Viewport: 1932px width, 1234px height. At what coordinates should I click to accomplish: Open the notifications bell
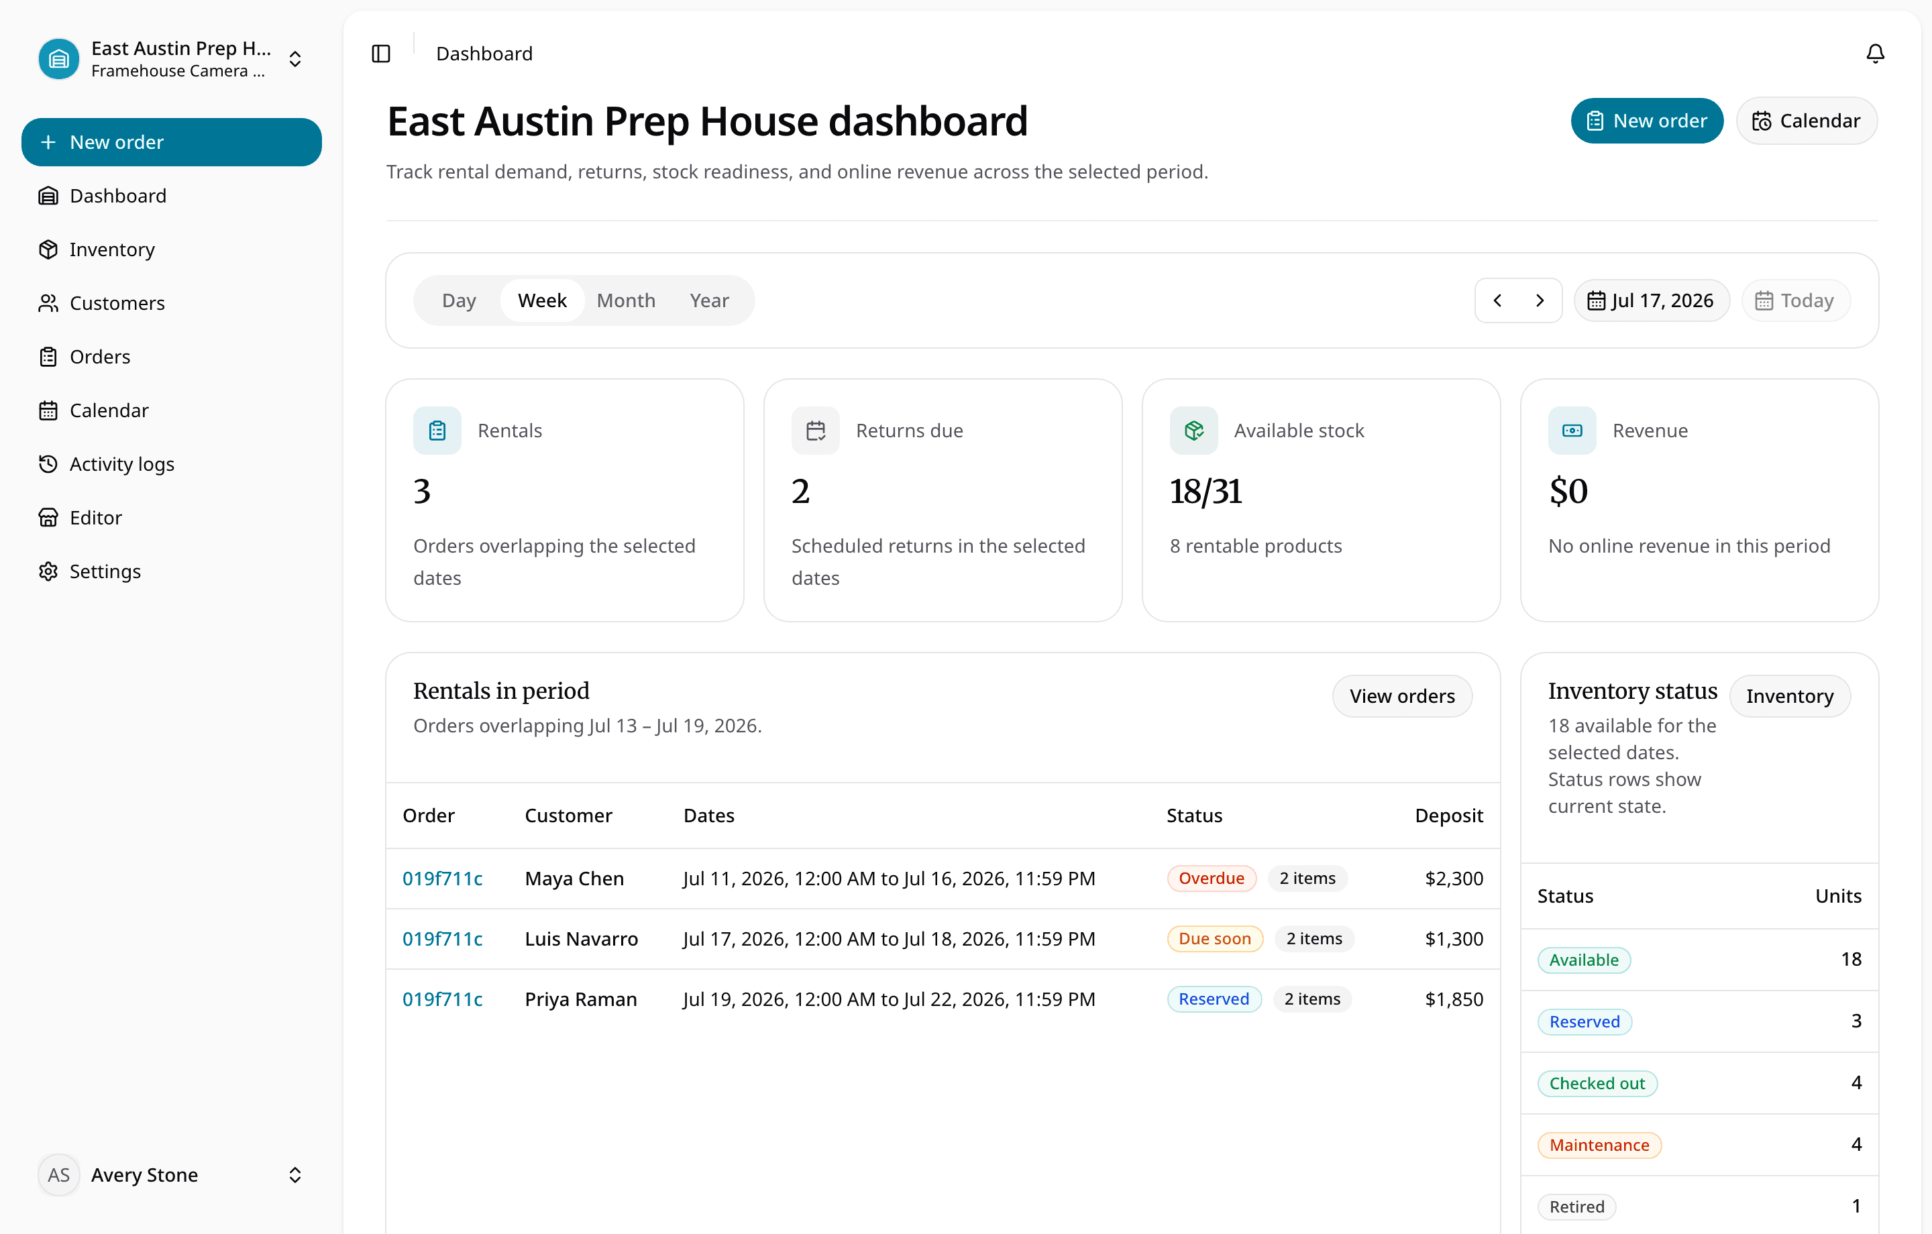coord(1875,54)
